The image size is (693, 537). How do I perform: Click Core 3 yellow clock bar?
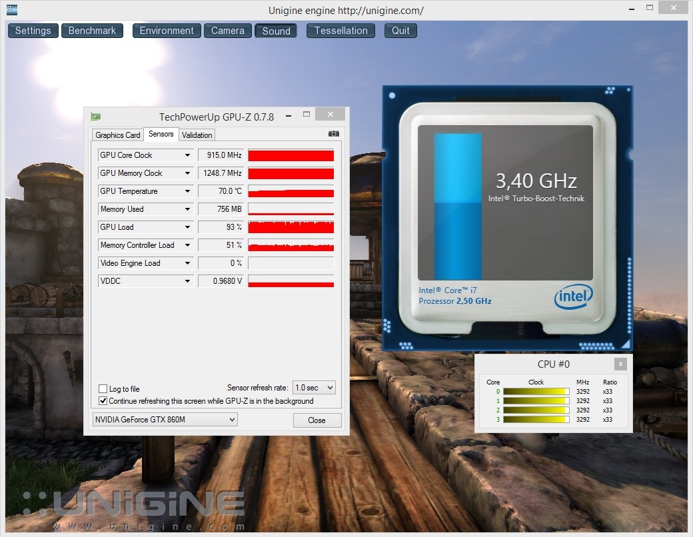(x=536, y=420)
